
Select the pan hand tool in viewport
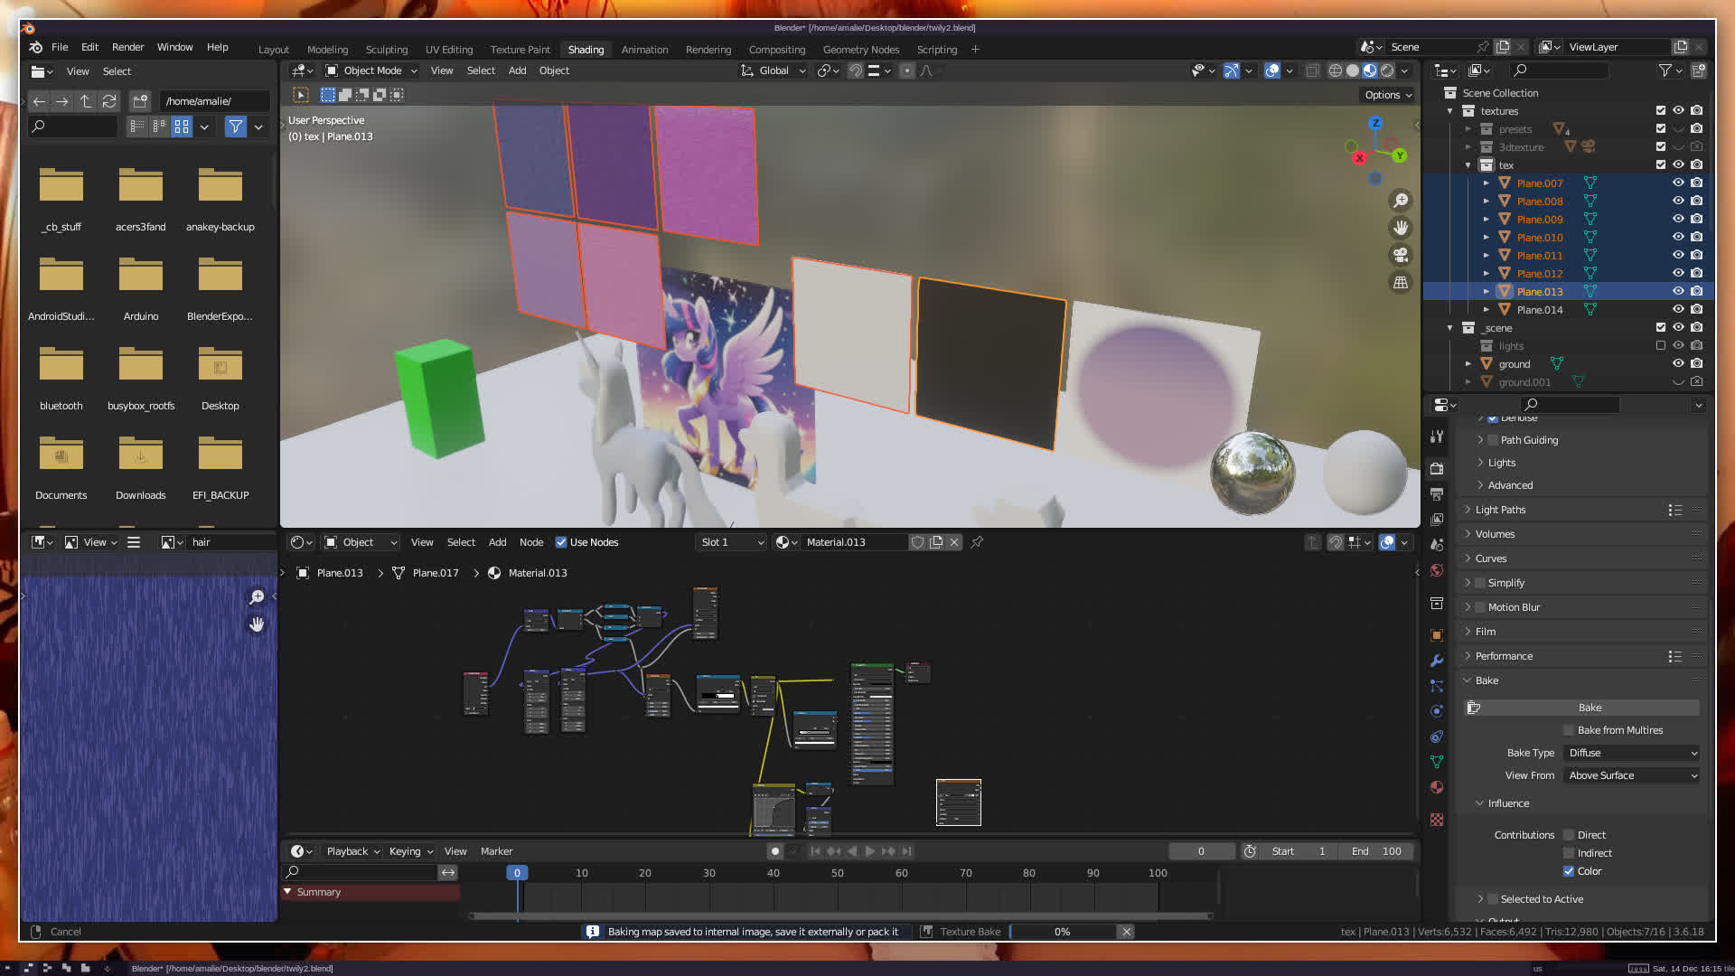1401,228
